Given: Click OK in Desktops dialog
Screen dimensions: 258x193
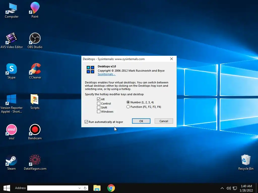Looking at the screenshot, I should click(x=141, y=121).
